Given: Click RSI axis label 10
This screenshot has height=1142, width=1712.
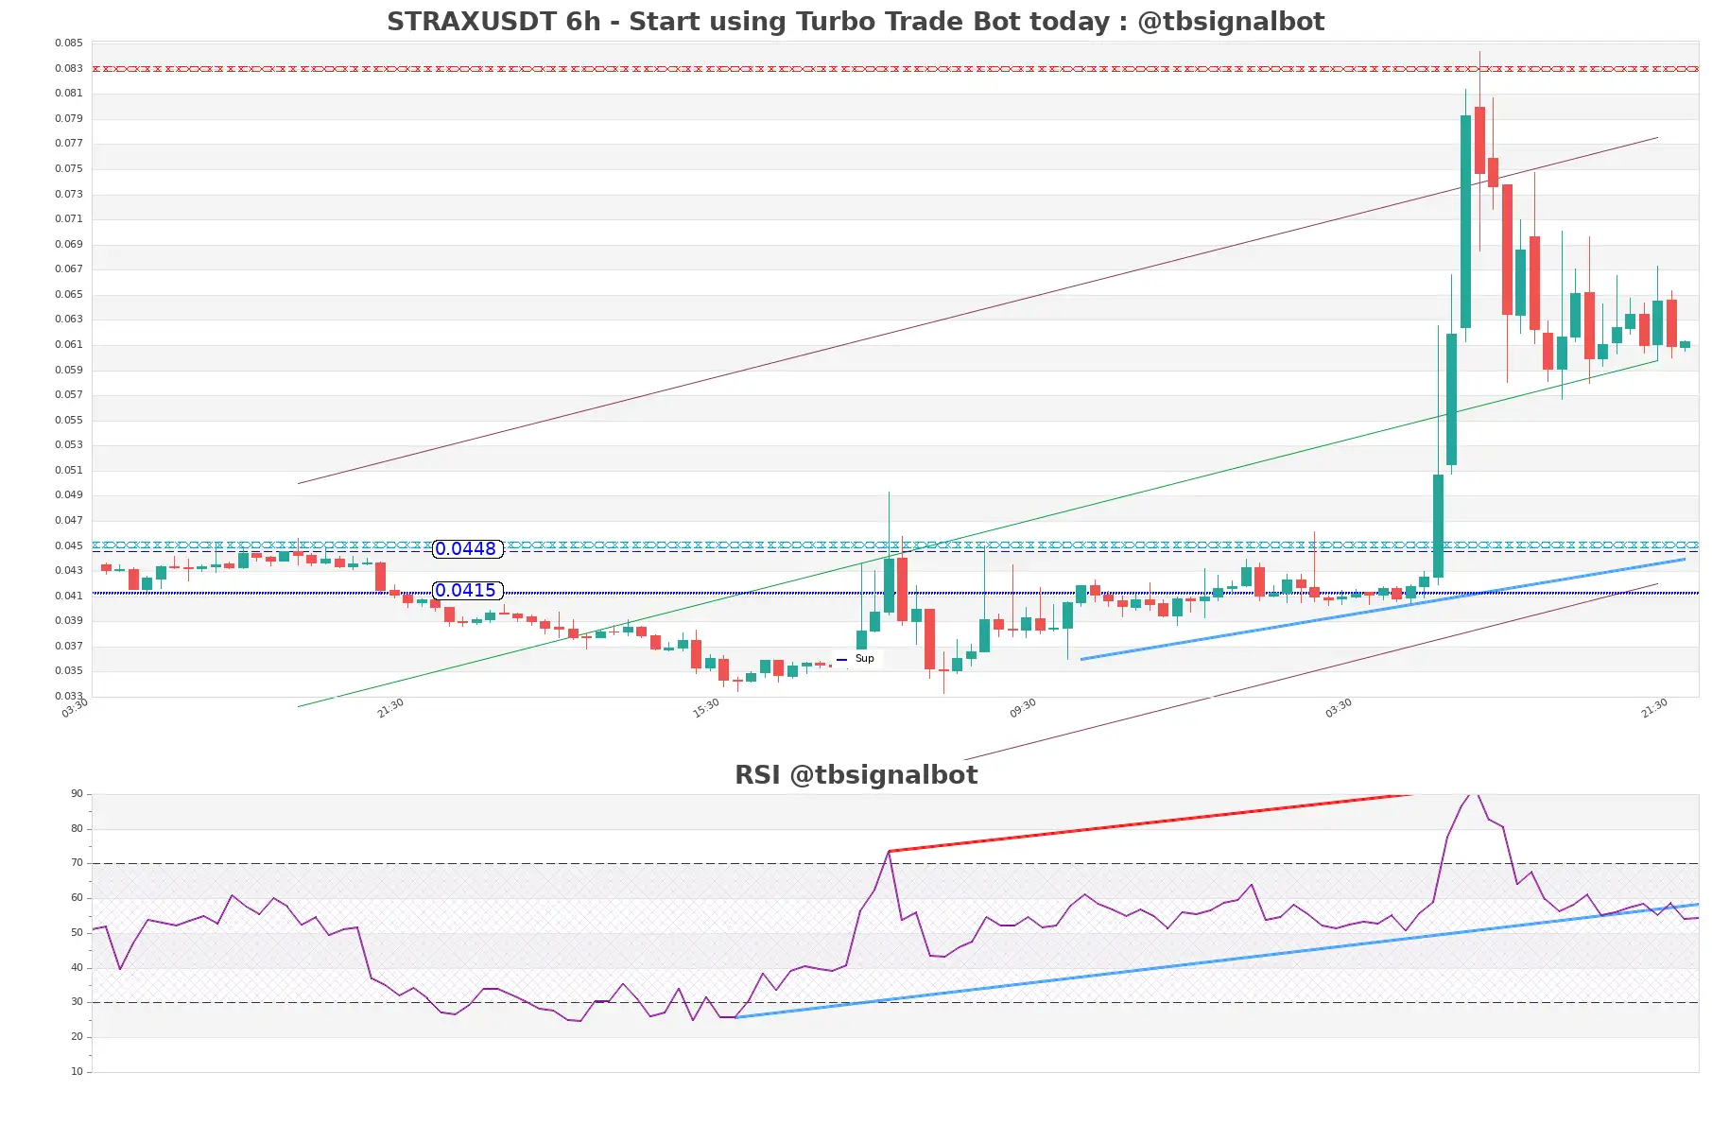Looking at the screenshot, I should tap(77, 1072).
